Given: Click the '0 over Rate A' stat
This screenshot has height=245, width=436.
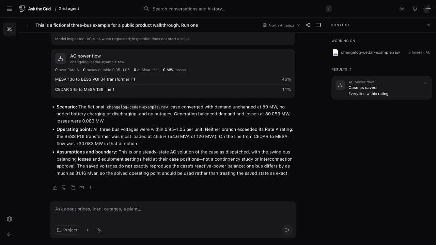Looking at the screenshot, I should pos(67,70).
